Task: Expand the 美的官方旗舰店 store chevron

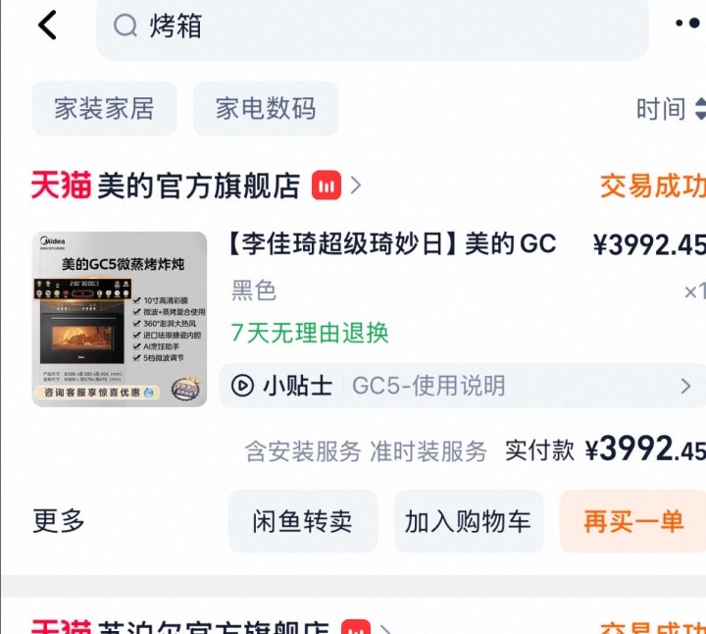Action: pos(356,185)
